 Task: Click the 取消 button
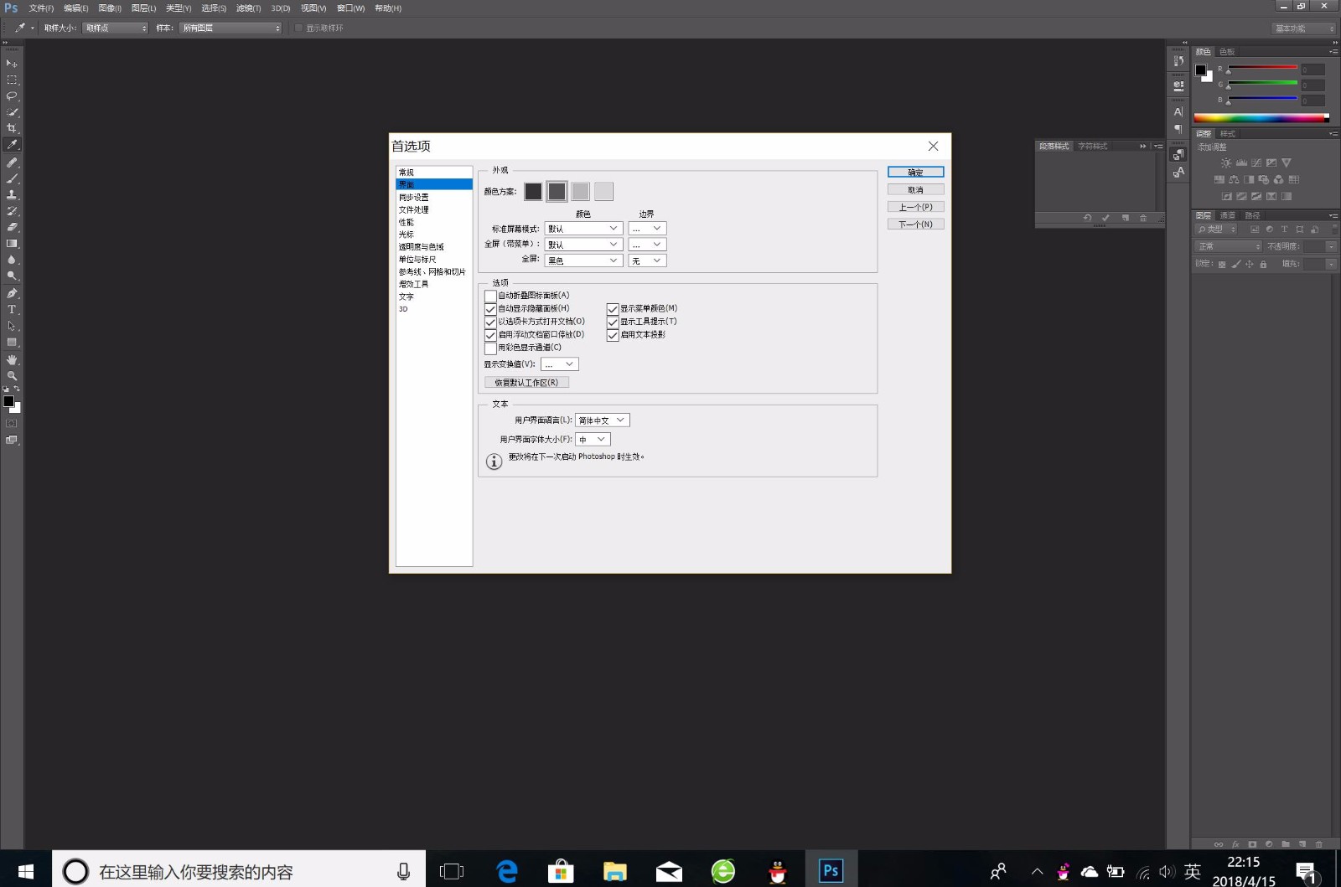point(915,190)
